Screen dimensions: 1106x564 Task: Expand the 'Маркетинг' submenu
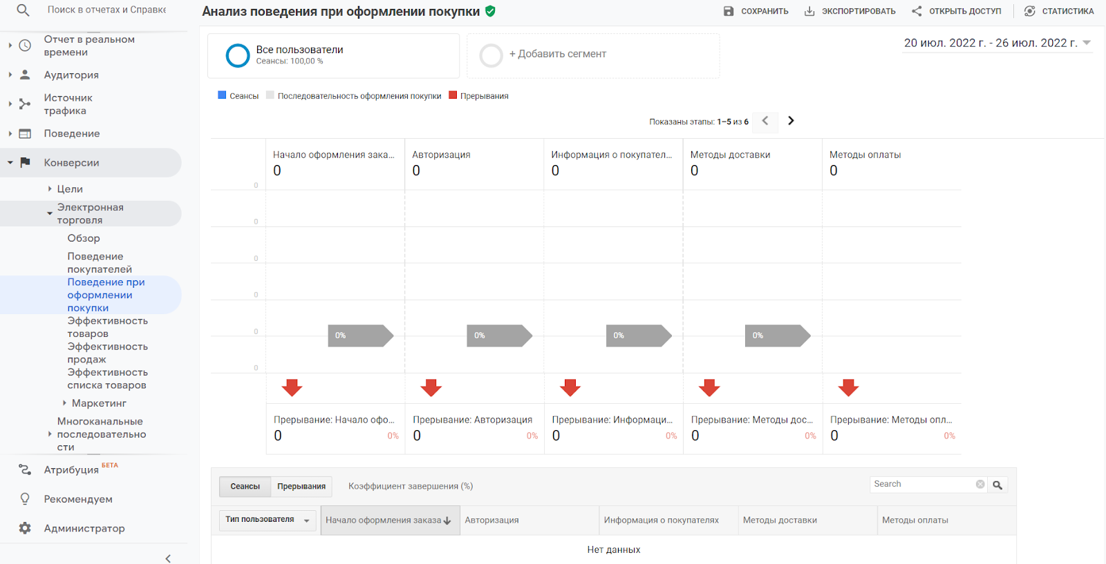[64, 403]
